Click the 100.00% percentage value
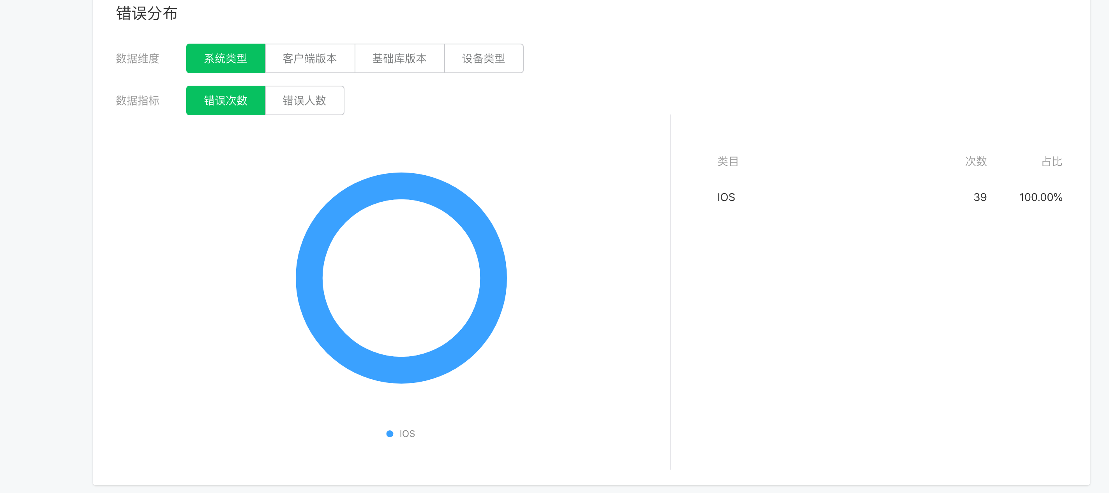This screenshot has width=1109, height=493. tap(1040, 197)
